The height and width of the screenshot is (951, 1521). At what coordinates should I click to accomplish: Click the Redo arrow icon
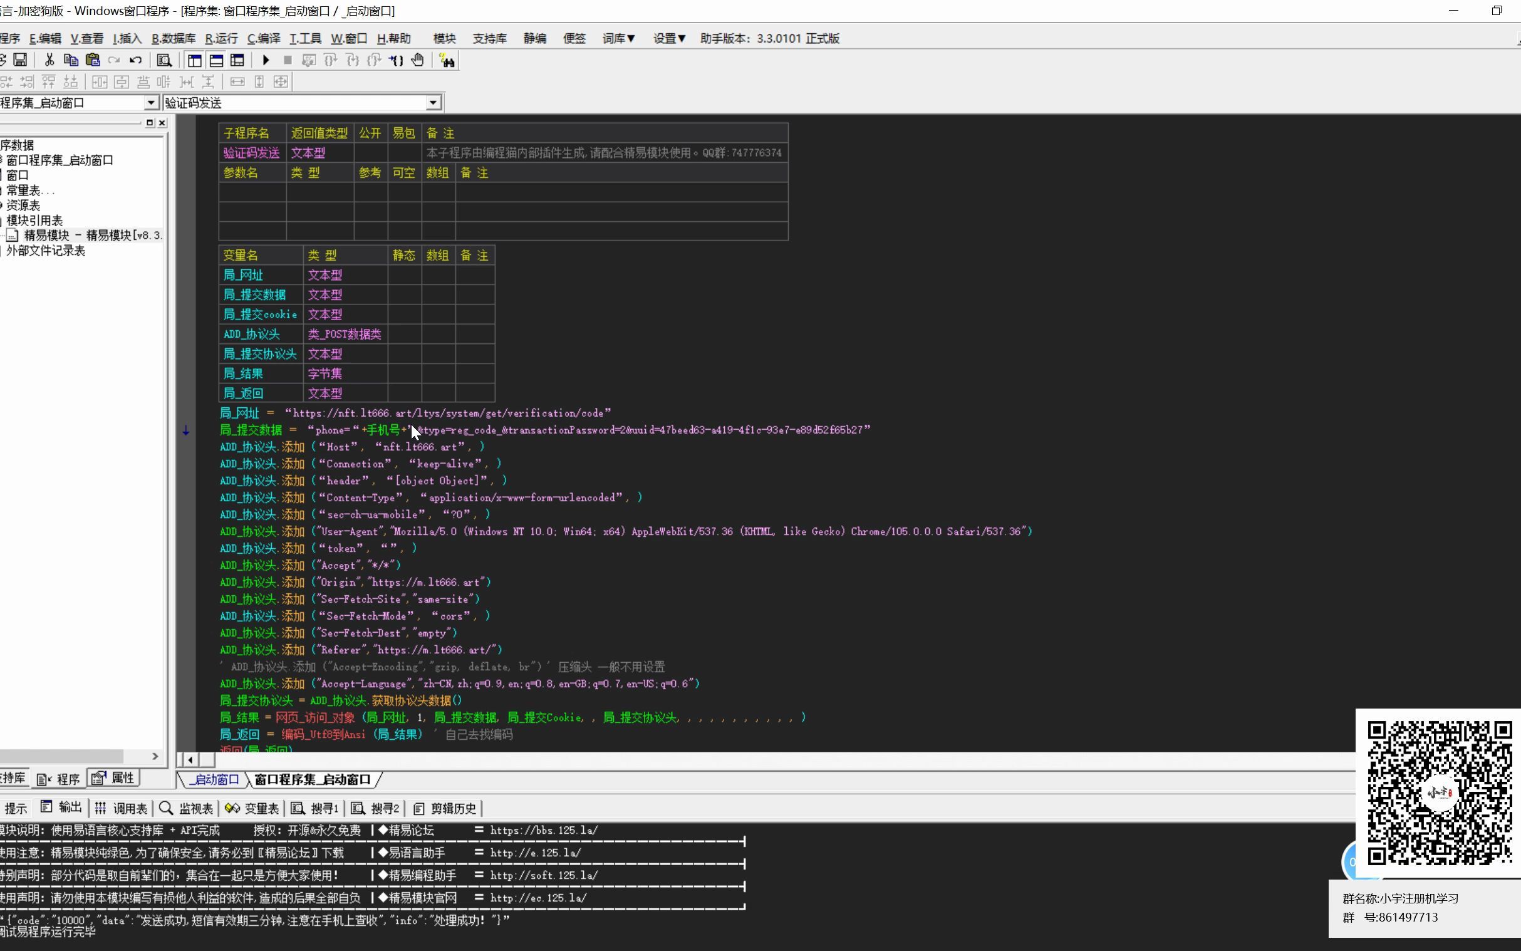pos(114,60)
